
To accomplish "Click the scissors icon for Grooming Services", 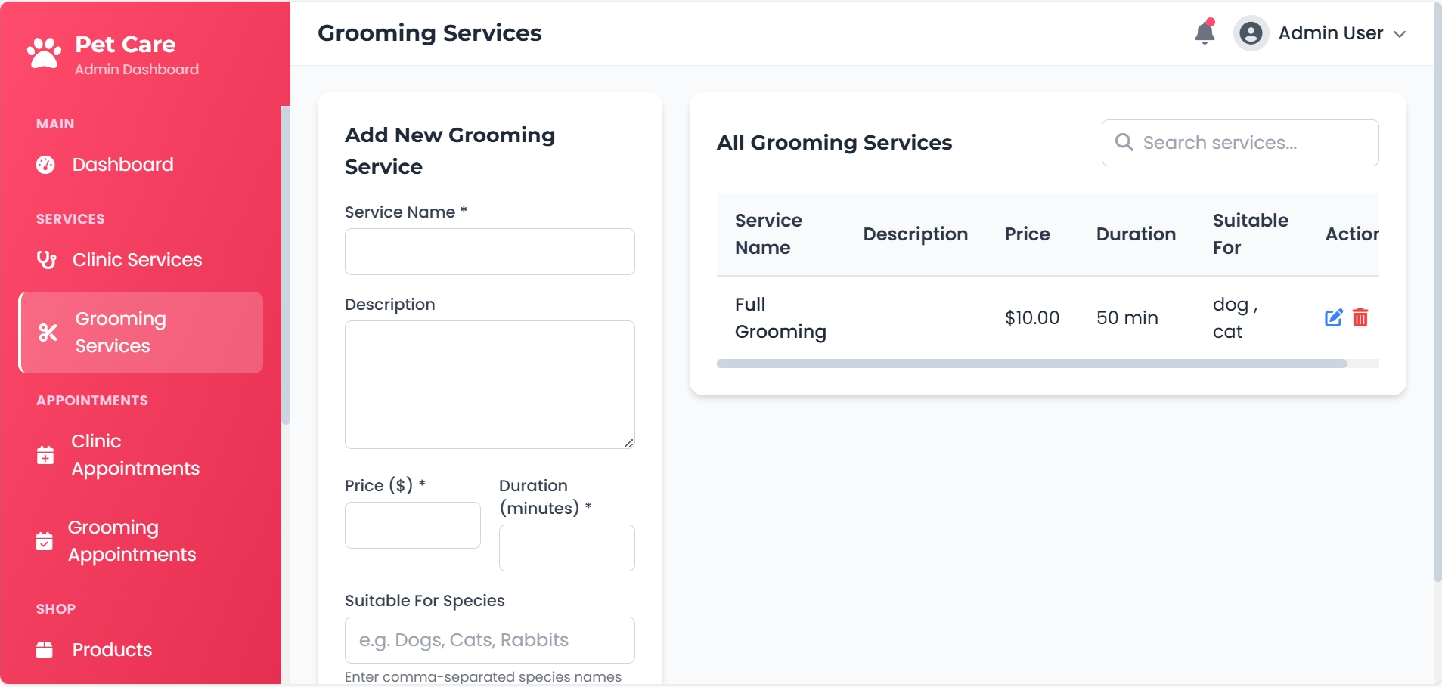I will coord(48,333).
